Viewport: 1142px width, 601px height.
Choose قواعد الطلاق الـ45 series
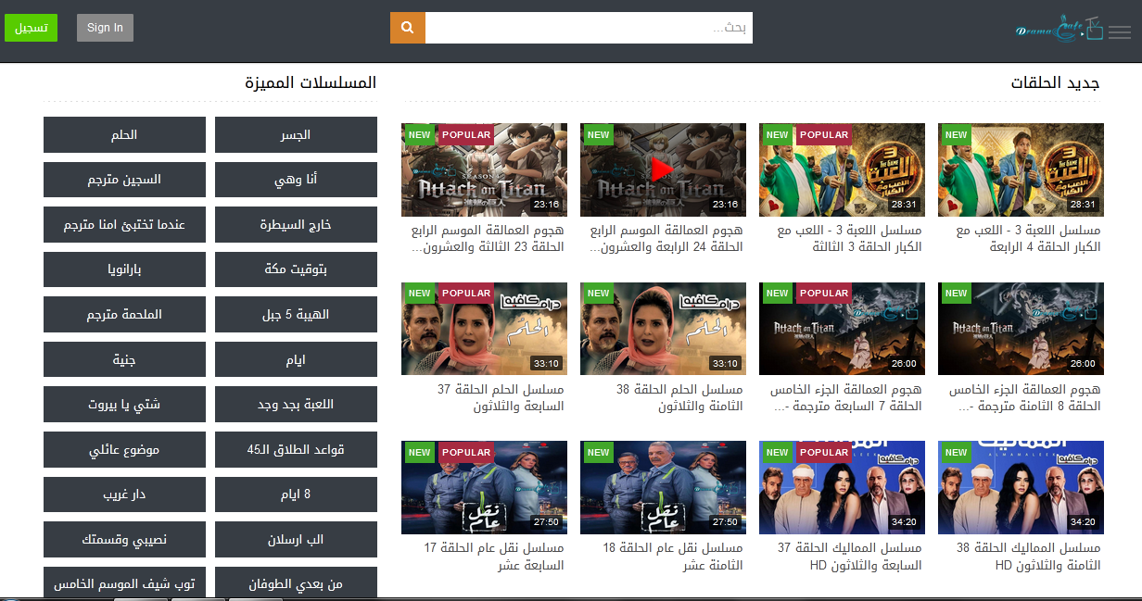pyautogui.click(x=296, y=449)
